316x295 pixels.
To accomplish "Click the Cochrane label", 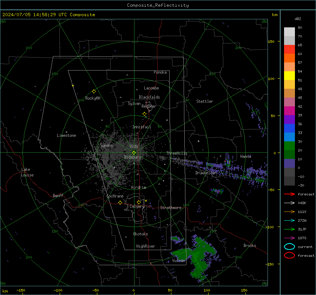I will click(115, 196).
